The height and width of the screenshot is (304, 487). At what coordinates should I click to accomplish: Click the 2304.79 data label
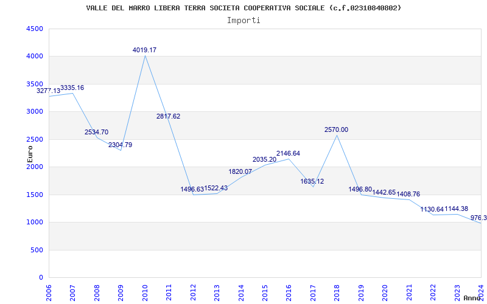click(x=120, y=145)
